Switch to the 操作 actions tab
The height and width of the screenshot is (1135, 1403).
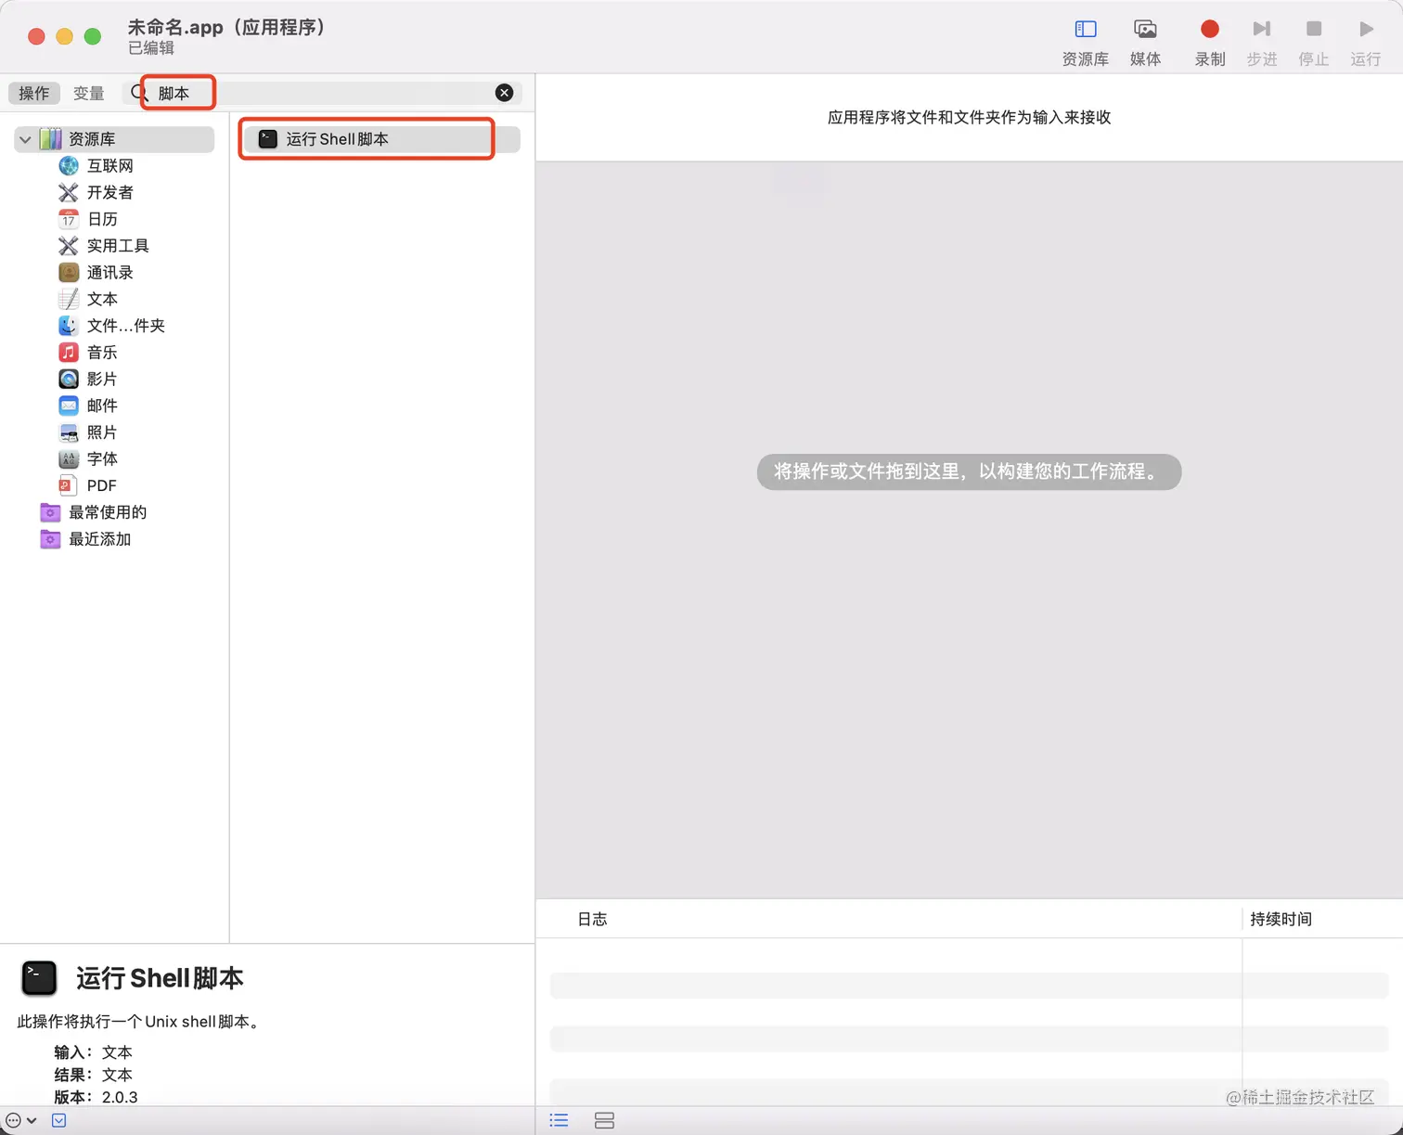[x=34, y=93]
